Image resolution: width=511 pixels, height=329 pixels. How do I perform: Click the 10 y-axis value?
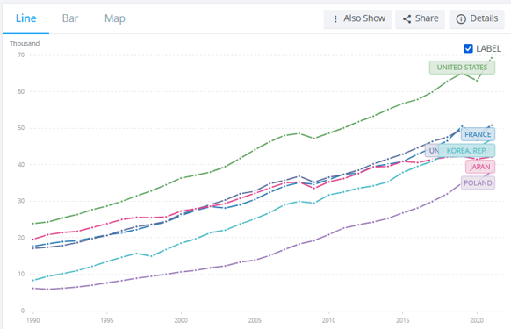(x=21, y=274)
